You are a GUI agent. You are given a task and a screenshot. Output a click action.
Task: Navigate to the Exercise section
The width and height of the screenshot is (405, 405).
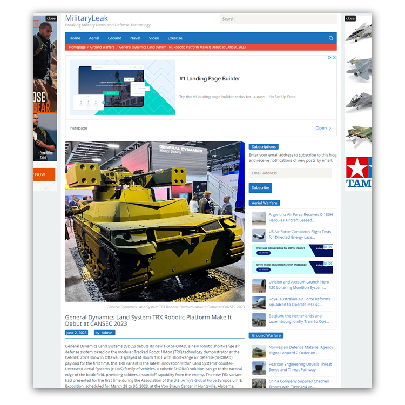coord(175,38)
